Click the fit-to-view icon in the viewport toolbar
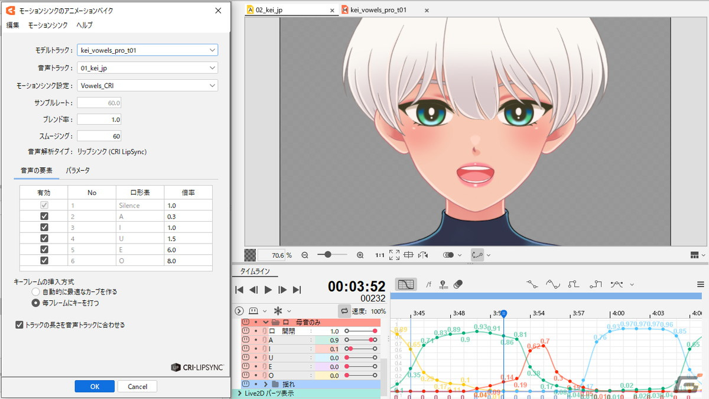 point(394,255)
